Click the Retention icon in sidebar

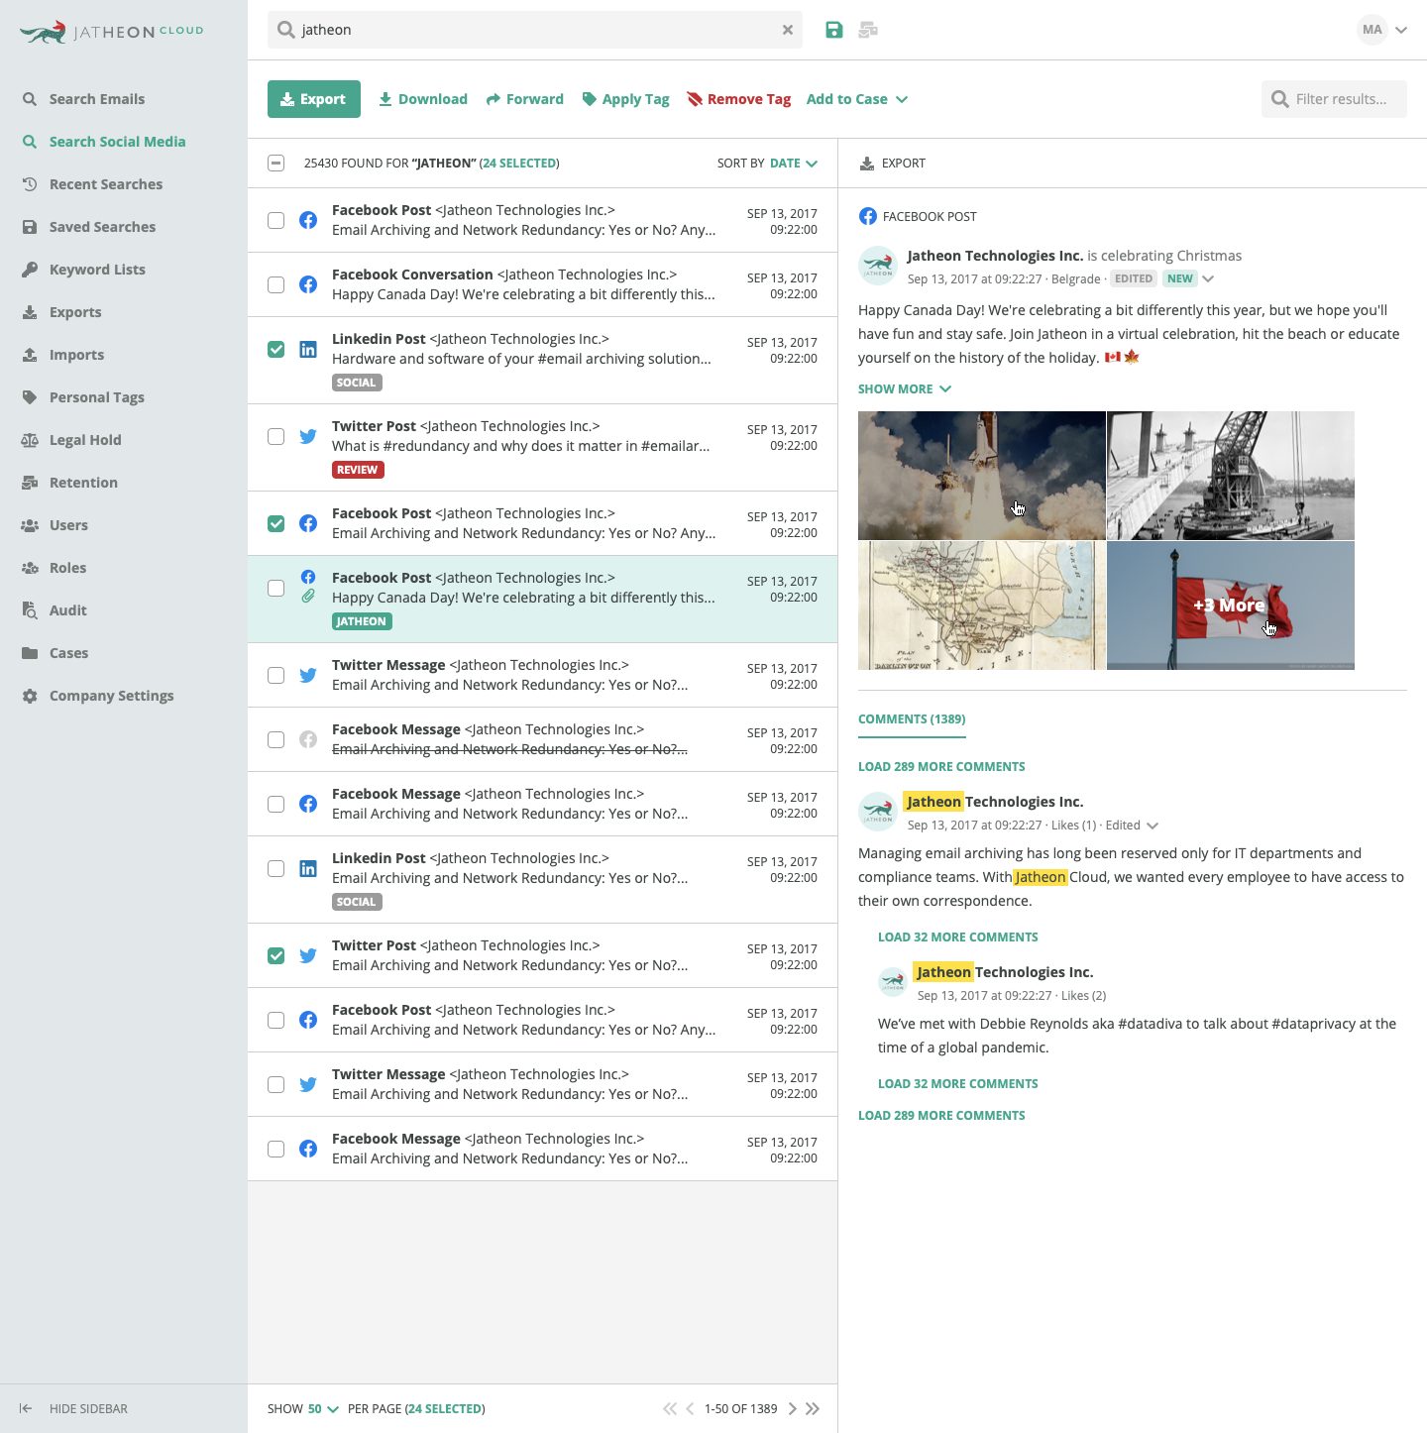tap(30, 483)
